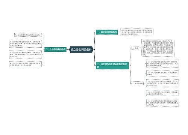Select the green branch 二、分公司有哪些特点
Screen dimensions: 188x135
(x=55, y=49)
